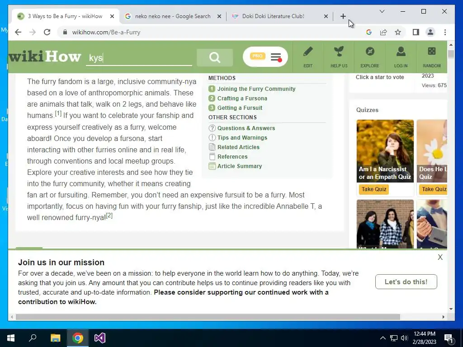
Task: Click the vertical scrollbar thumb
Action: [x=451, y=54]
